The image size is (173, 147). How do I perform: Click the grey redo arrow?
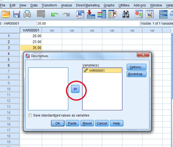(66, 14)
